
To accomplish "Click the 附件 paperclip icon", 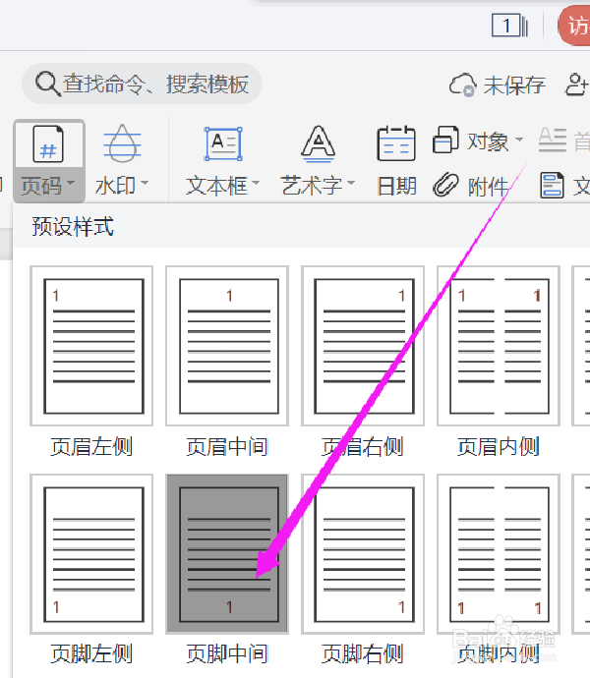I will point(445,185).
